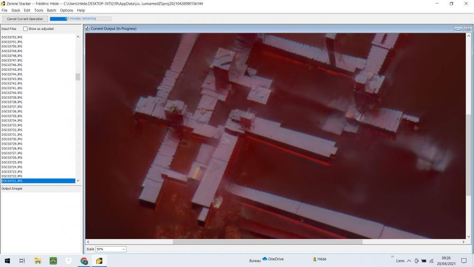Click the image horizontal scrollbar thumb

click(x=267, y=242)
